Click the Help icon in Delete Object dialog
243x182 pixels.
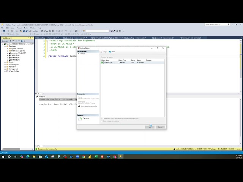coord(110,52)
